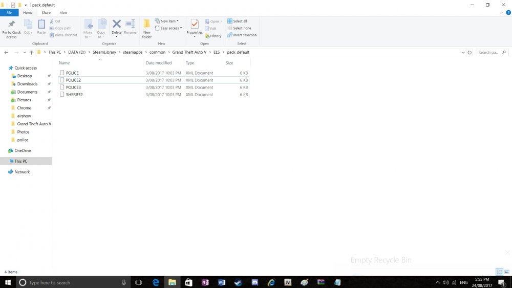Click SteamLibrary in address path
The height and width of the screenshot is (288, 512).
104,52
